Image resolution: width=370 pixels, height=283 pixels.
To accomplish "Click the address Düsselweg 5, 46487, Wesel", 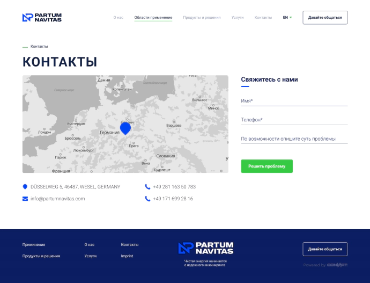I will tap(75, 187).
